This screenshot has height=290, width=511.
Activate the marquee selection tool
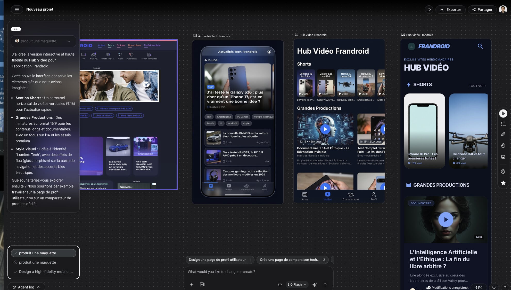click(x=503, y=124)
